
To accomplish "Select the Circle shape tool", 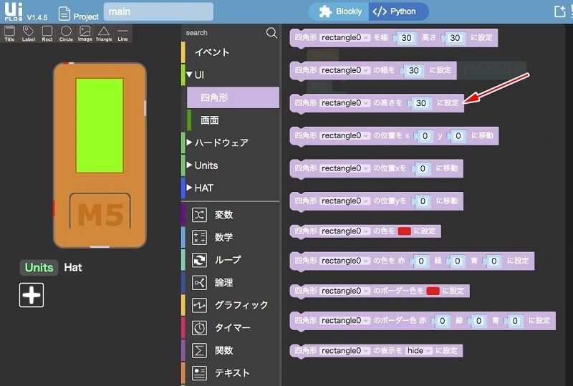I will tap(66, 33).
